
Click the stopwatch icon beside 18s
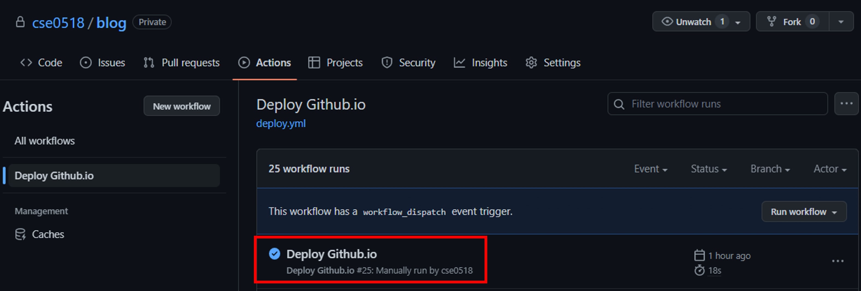(700, 270)
